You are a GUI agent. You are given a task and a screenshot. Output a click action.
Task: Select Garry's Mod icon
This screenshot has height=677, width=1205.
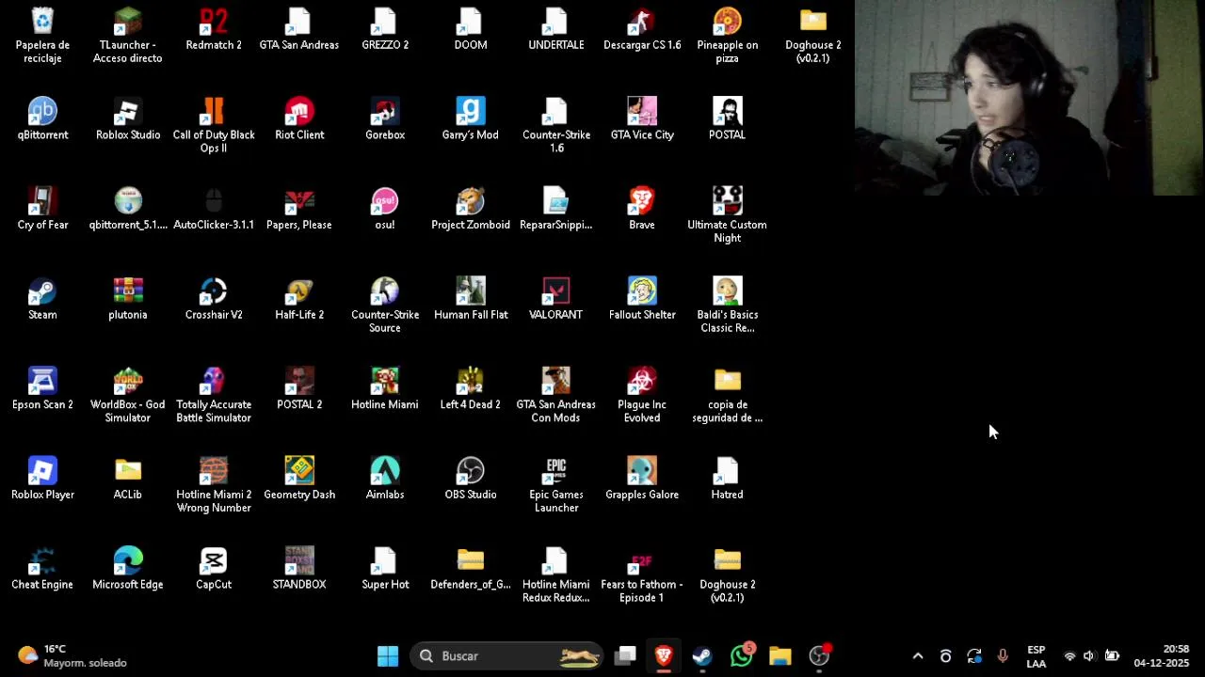[471, 119]
